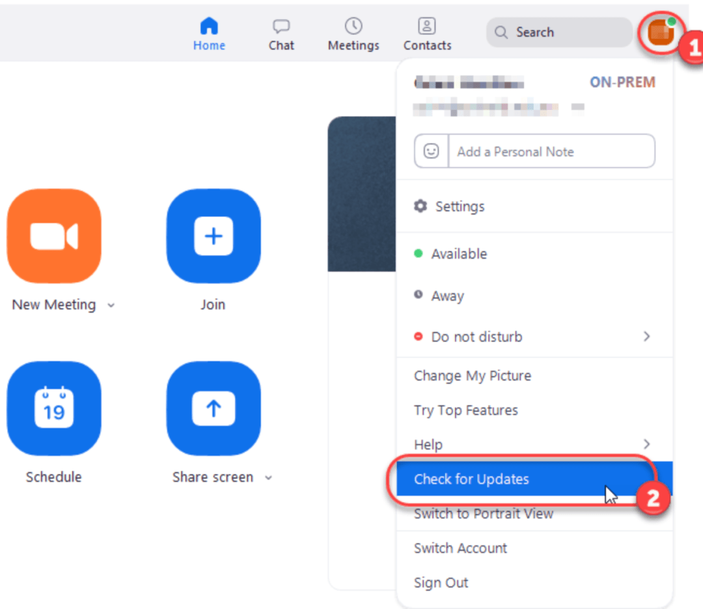Set status to Do not disturb

pos(534,336)
